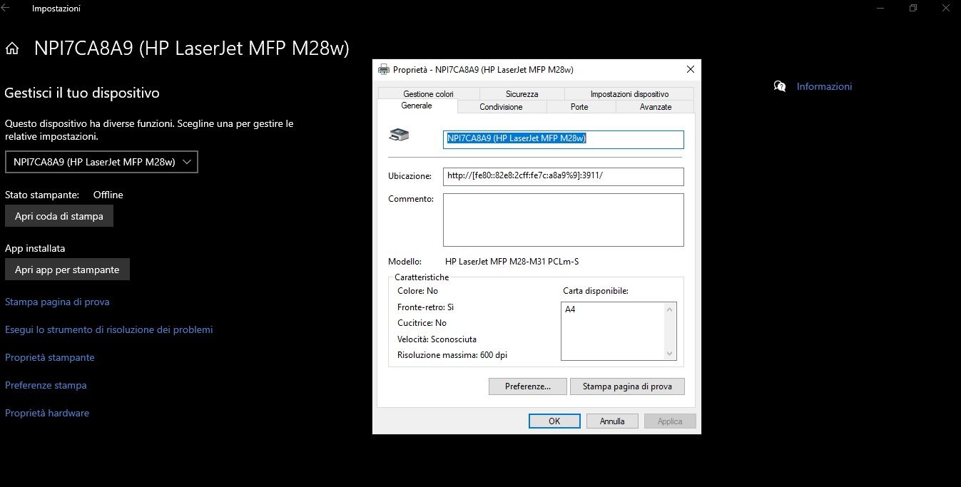
Task: Close the Proprietà dialog with X
Action: tap(690, 69)
